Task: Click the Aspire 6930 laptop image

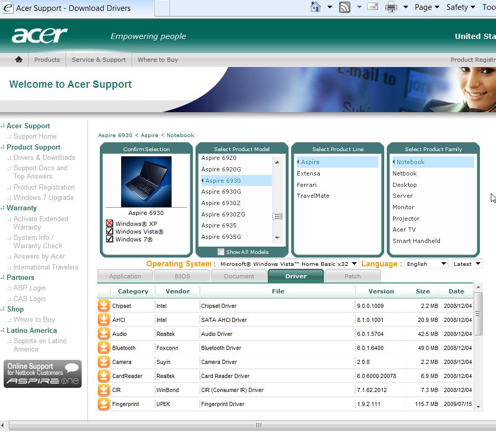Action: (146, 182)
